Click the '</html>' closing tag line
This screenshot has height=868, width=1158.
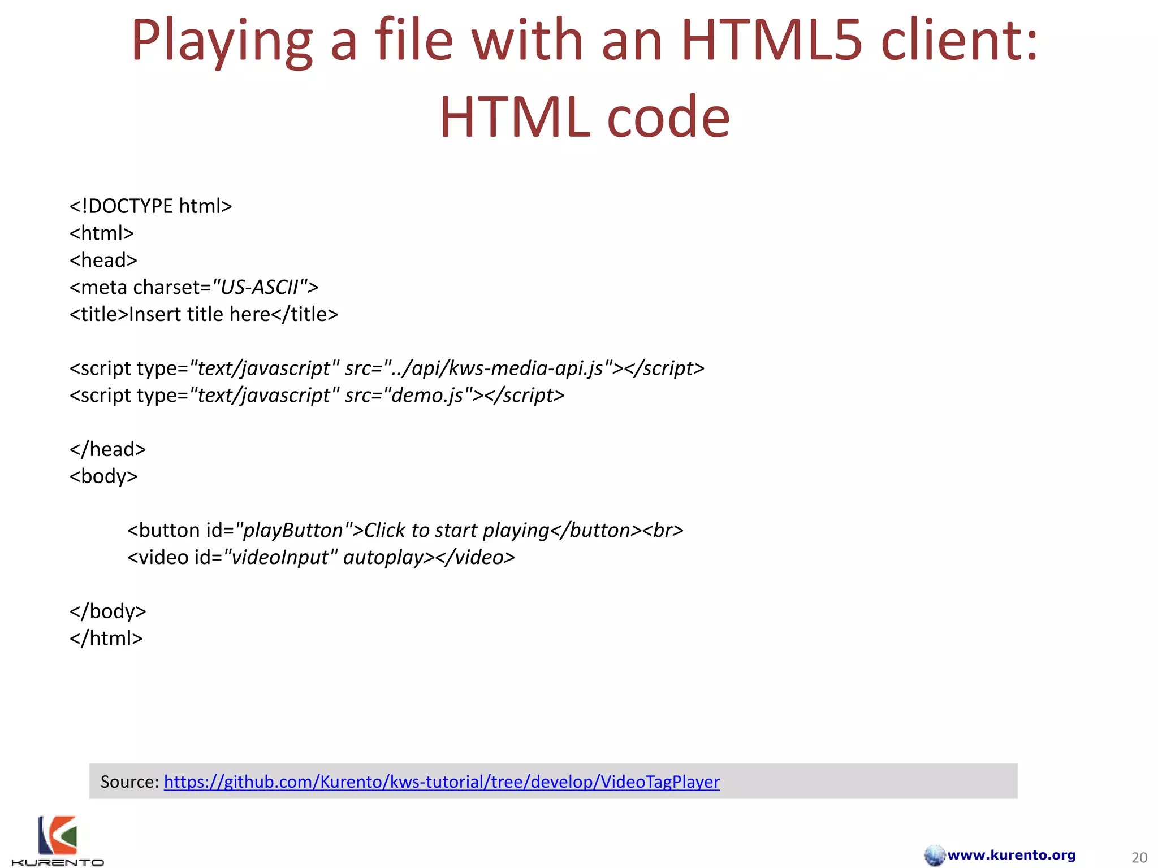point(106,639)
